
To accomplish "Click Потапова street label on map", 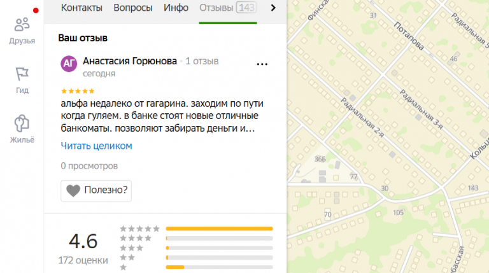I will pos(409,36).
